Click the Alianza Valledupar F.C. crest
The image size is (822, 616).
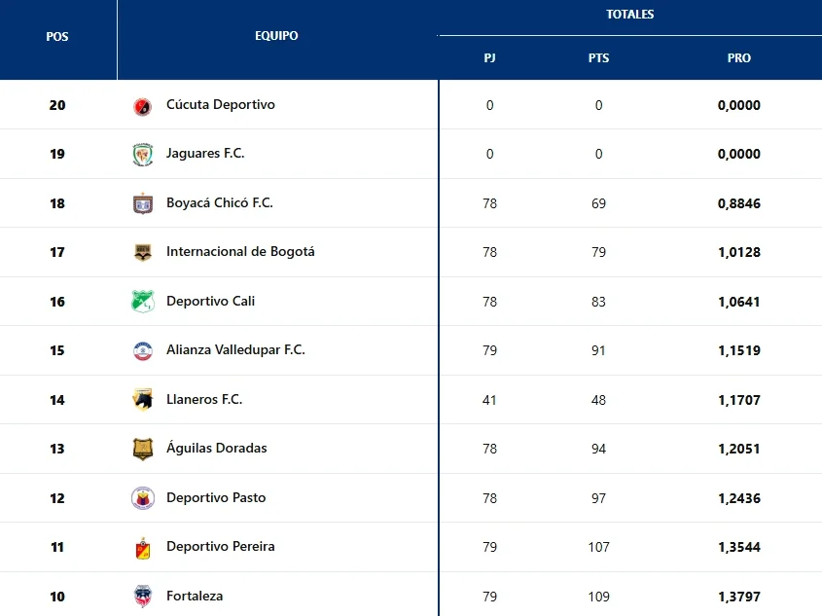click(x=143, y=351)
